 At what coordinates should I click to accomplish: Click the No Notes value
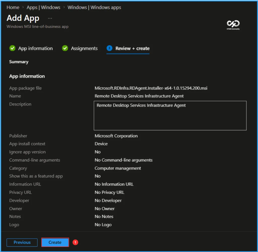(104, 217)
